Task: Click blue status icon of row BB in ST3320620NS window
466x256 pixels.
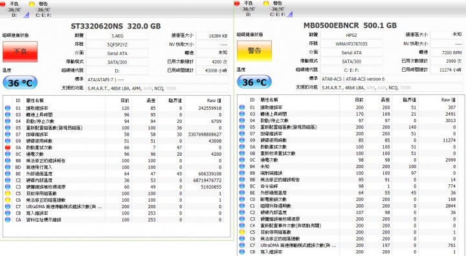Action: 8,160
